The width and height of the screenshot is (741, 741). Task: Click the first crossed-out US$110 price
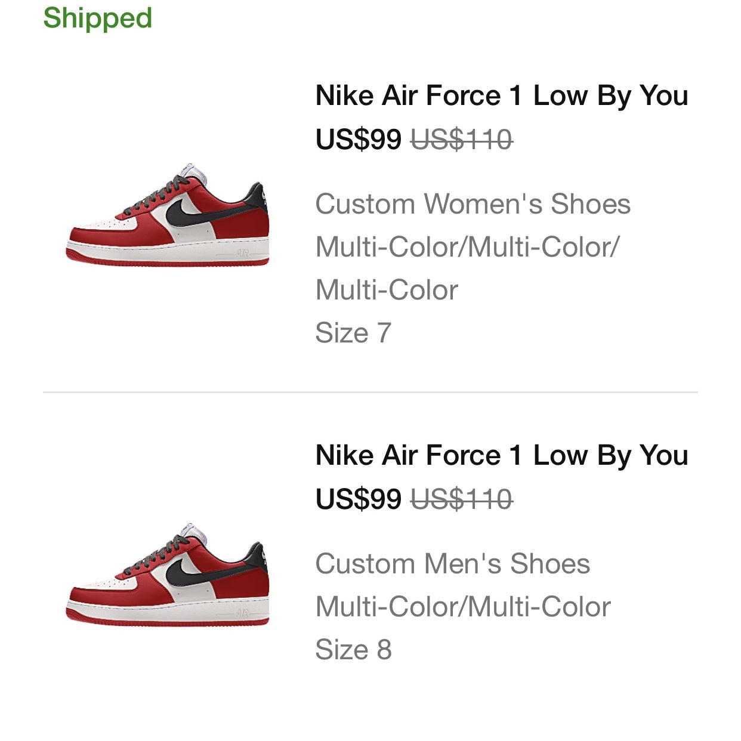pos(462,140)
